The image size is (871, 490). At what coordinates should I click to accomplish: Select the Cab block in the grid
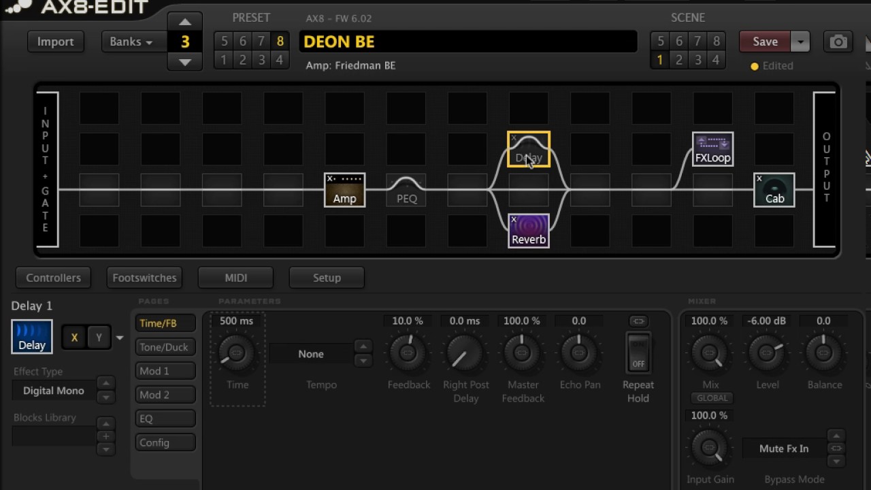[x=774, y=190]
